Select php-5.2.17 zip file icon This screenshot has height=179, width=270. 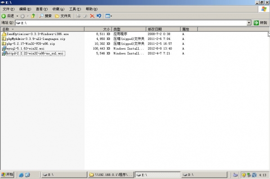pyautogui.click(x=4, y=44)
